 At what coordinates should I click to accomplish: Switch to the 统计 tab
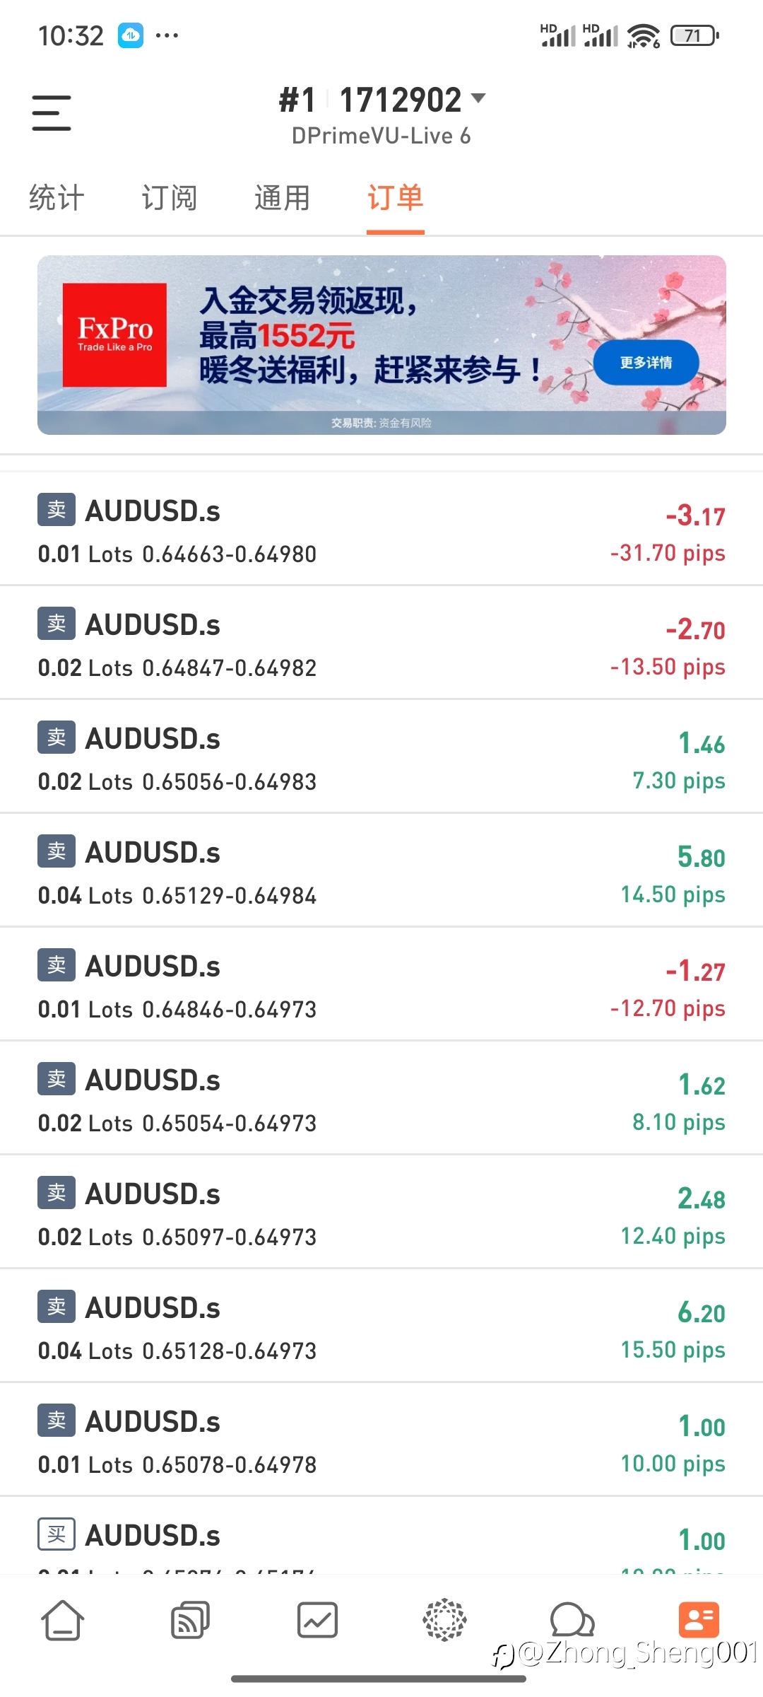click(57, 198)
